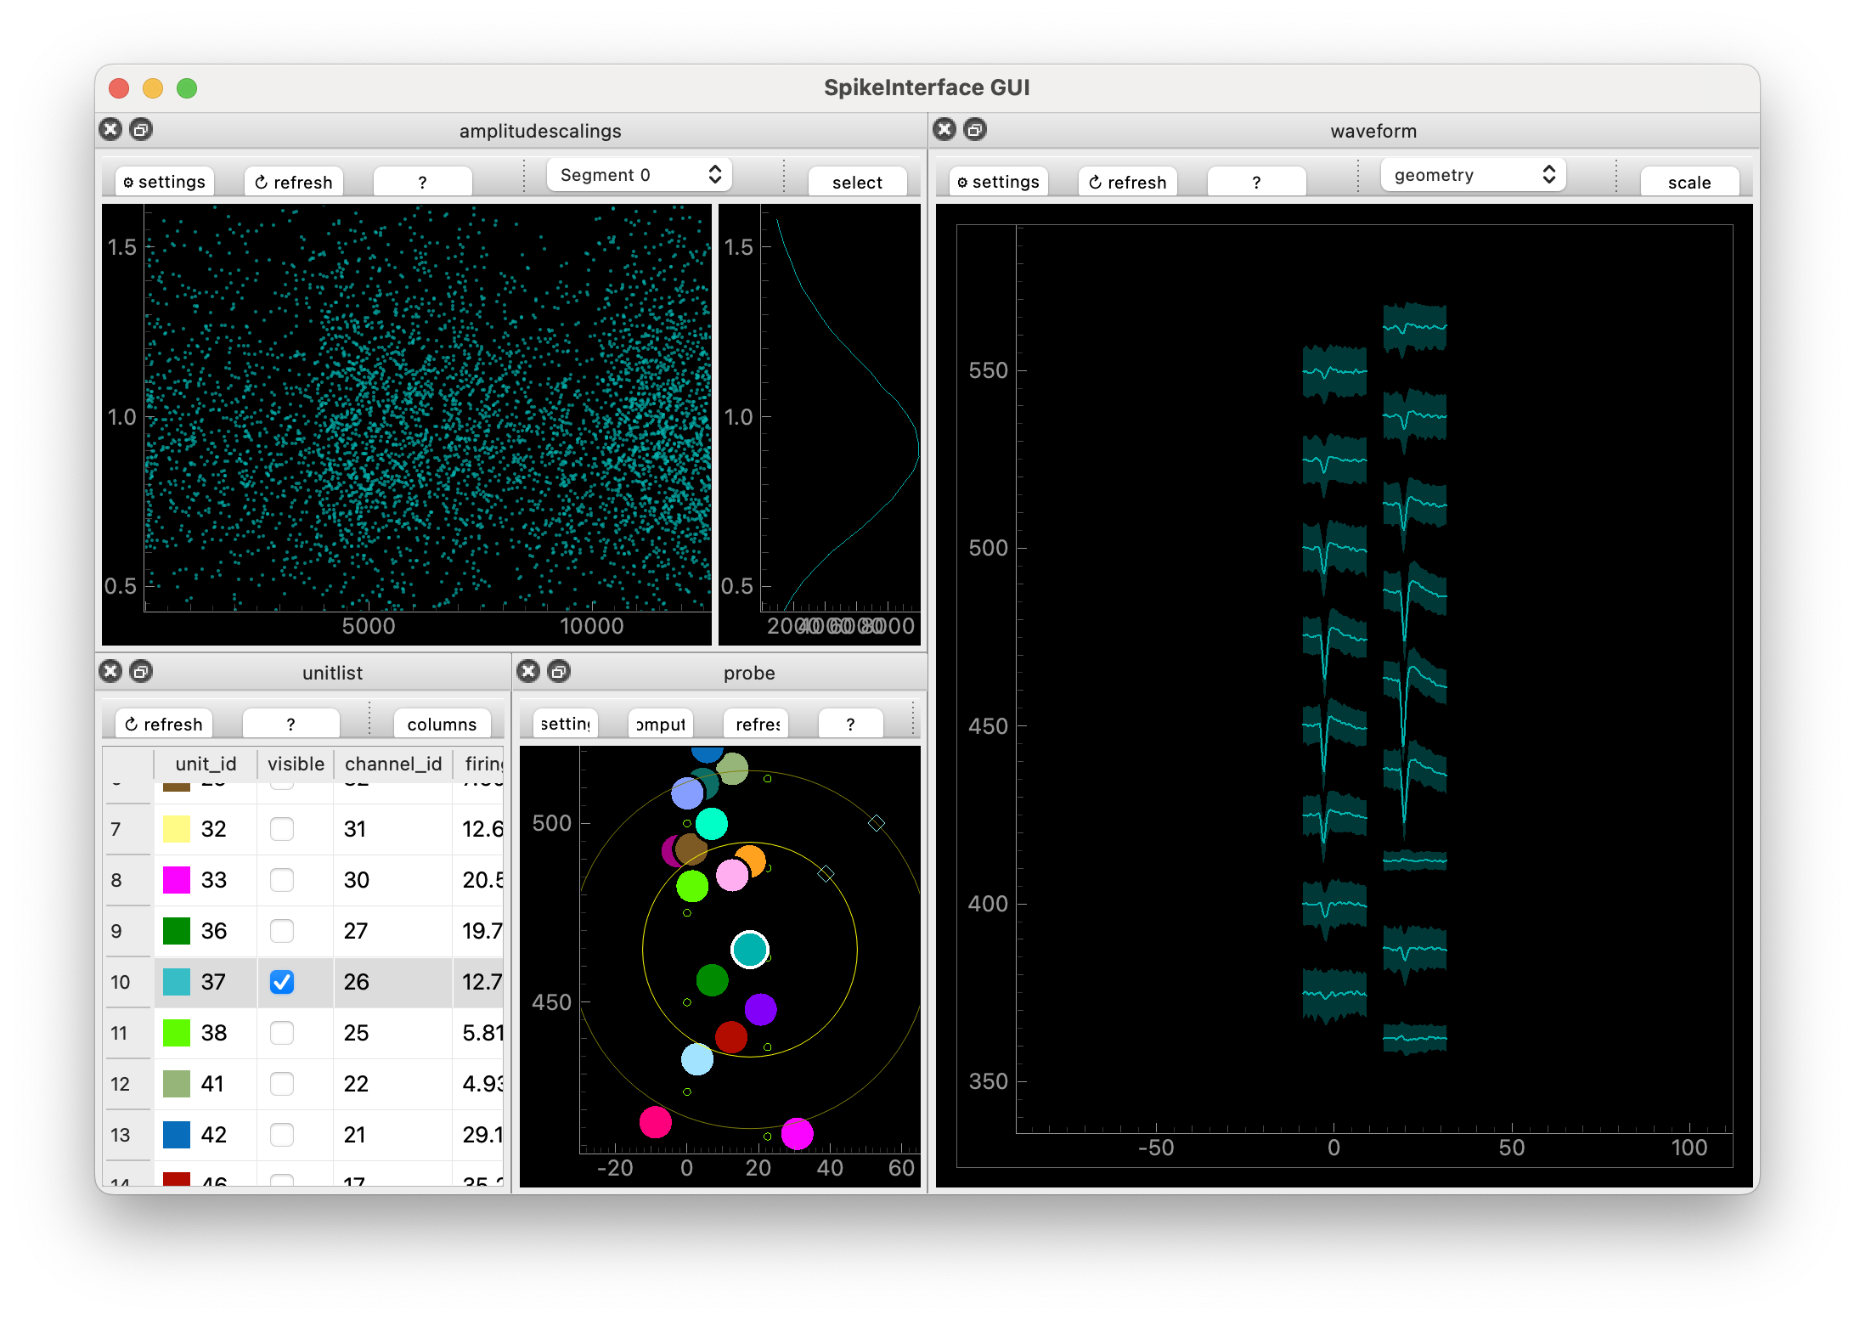1855x1320 pixels.
Task: Float the unitlist panel
Action: [x=141, y=672]
